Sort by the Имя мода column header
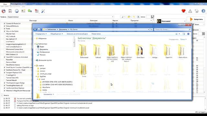This screenshot has width=207, height=116. pos(33,21)
